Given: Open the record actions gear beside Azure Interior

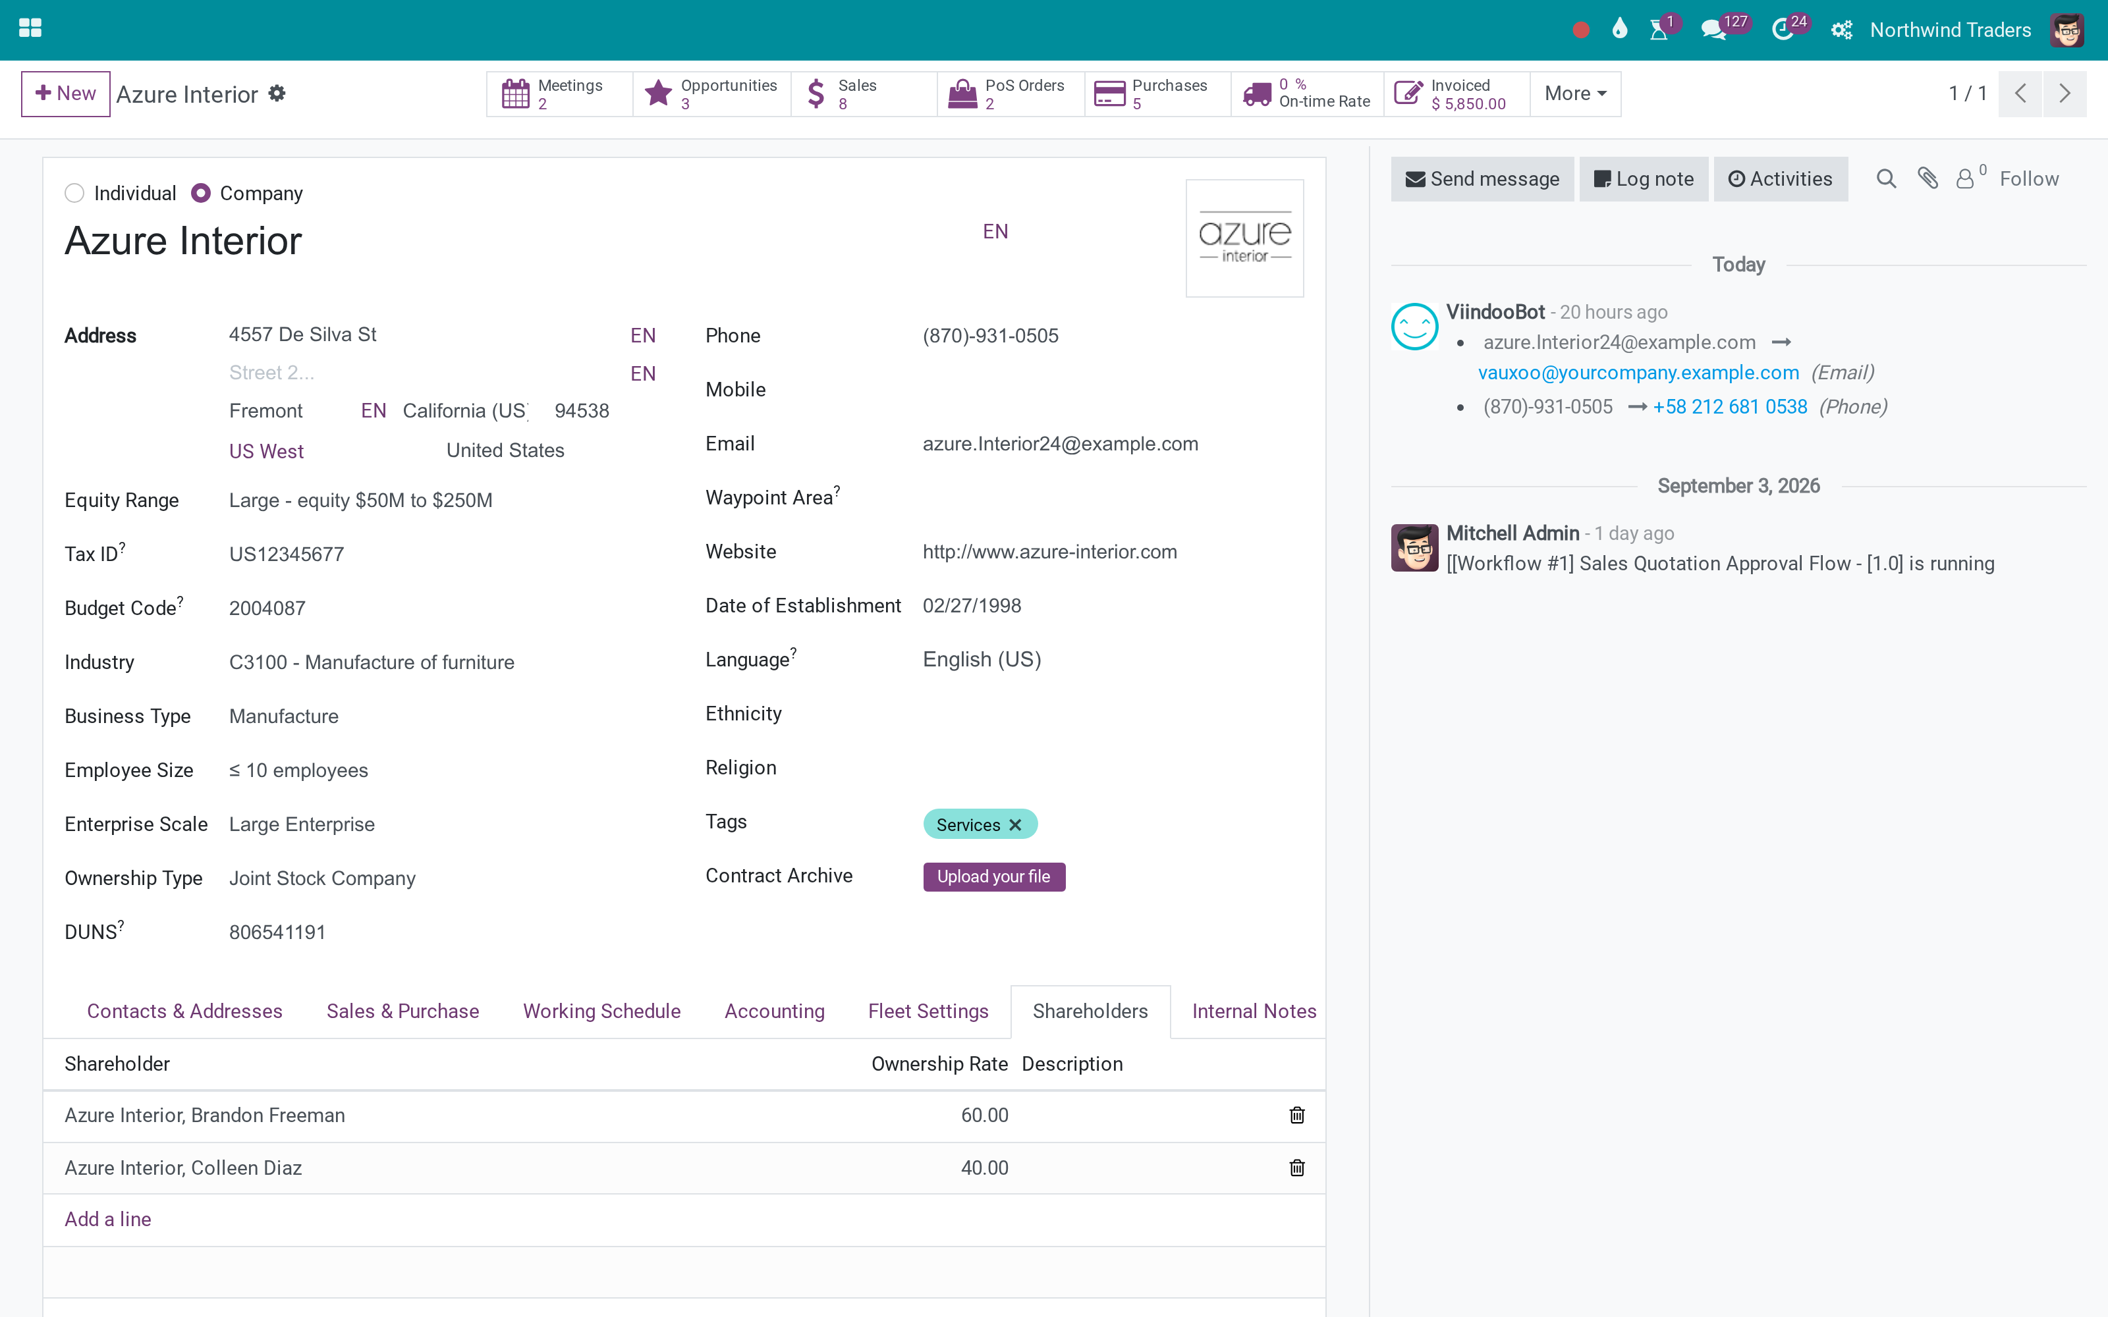Looking at the screenshot, I should pyautogui.click(x=277, y=94).
